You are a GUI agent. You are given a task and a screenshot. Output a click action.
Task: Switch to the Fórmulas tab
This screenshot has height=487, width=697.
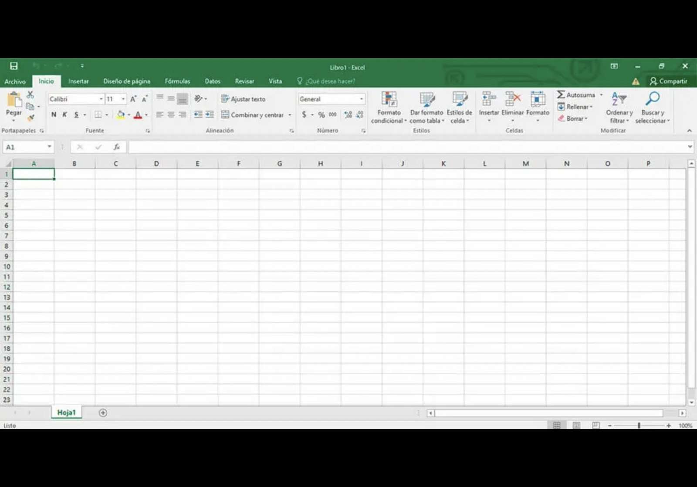[x=177, y=81]
